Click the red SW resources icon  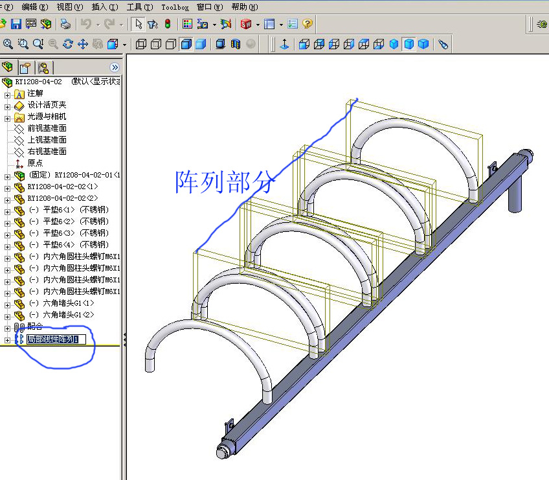click(246, 24)
